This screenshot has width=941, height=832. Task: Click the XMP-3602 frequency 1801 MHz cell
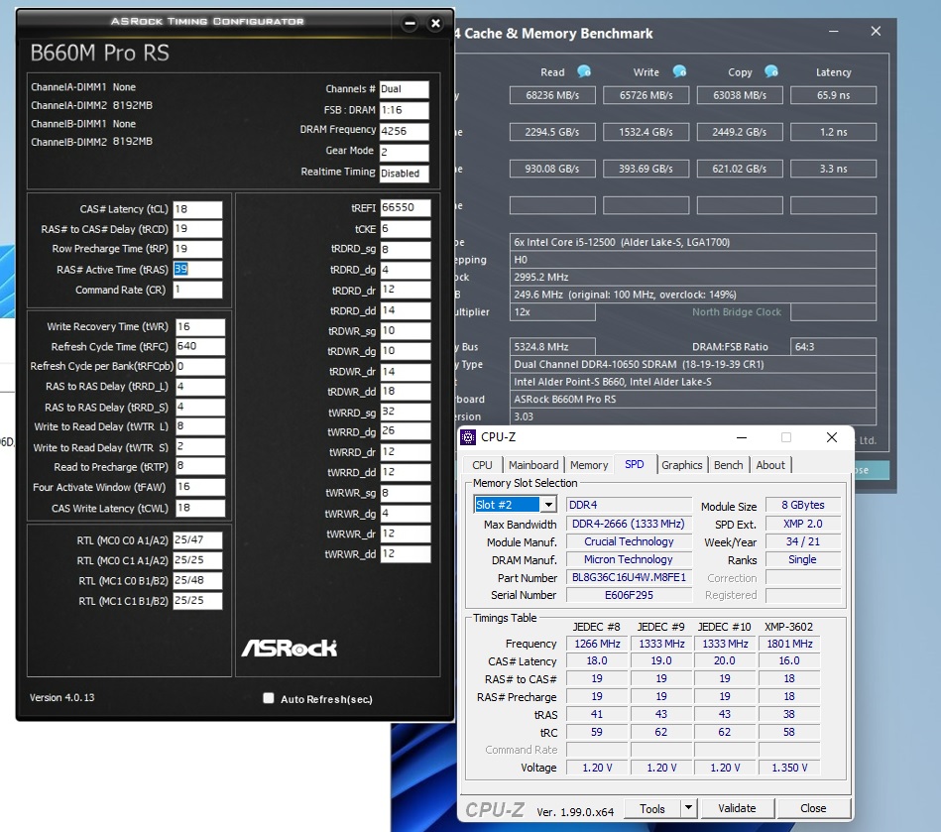pos(789,644)
